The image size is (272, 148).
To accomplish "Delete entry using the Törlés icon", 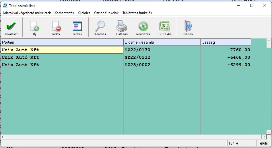I will coord(56,27).
